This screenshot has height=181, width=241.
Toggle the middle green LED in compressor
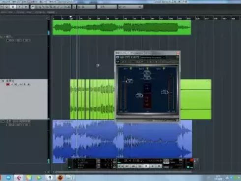tap(147, 69)
